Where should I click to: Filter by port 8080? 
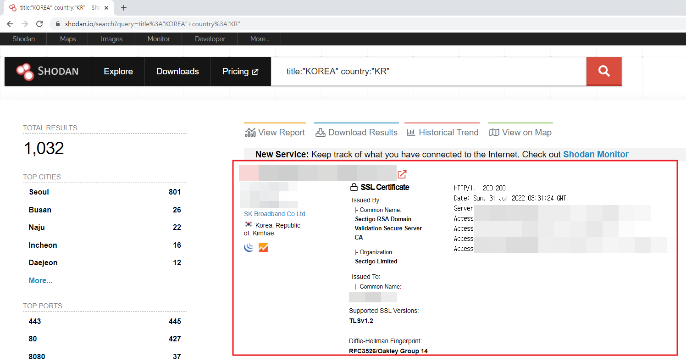(x=37, y=356)
